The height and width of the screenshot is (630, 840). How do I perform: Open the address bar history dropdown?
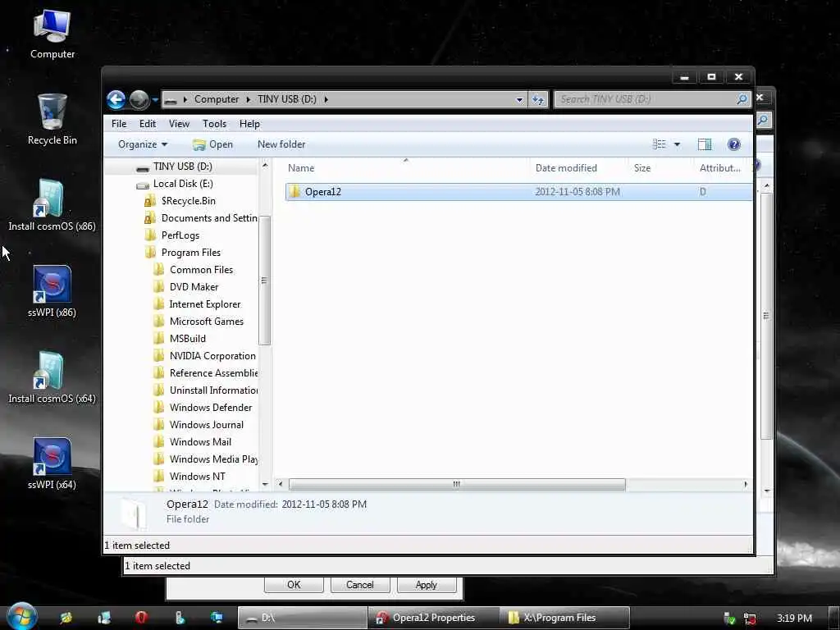coord(519,99)
